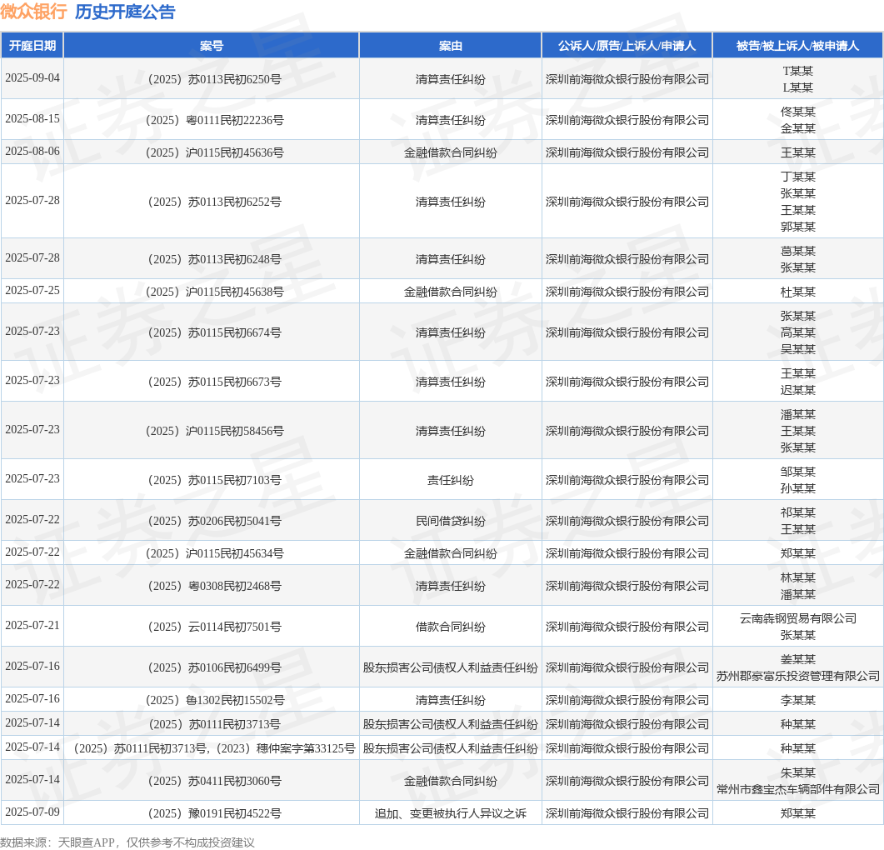Image resolution: width=884 pixels, height=850 pixels.
Task: Click case number (2025)苏0113民初6252号
Action: 214,202
